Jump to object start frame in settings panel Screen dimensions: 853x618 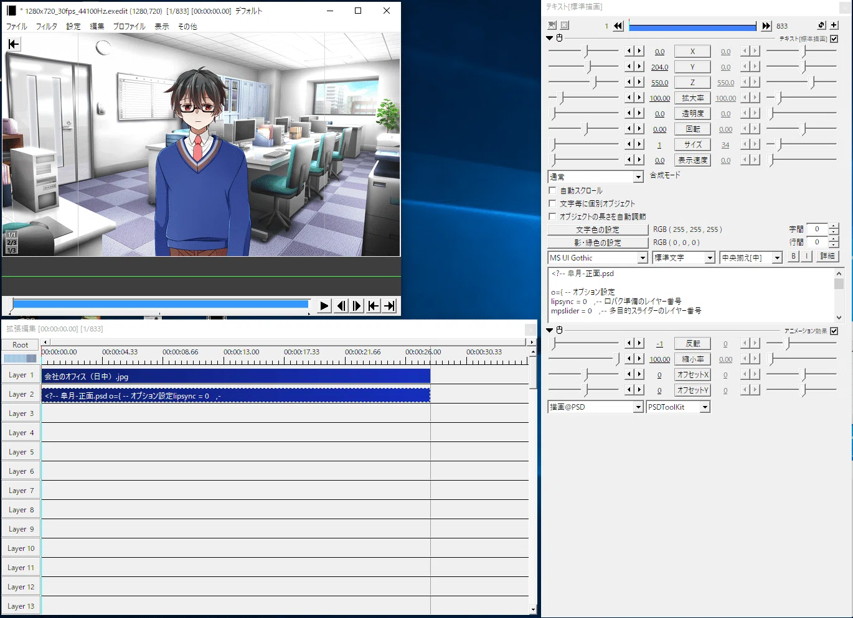618,25
